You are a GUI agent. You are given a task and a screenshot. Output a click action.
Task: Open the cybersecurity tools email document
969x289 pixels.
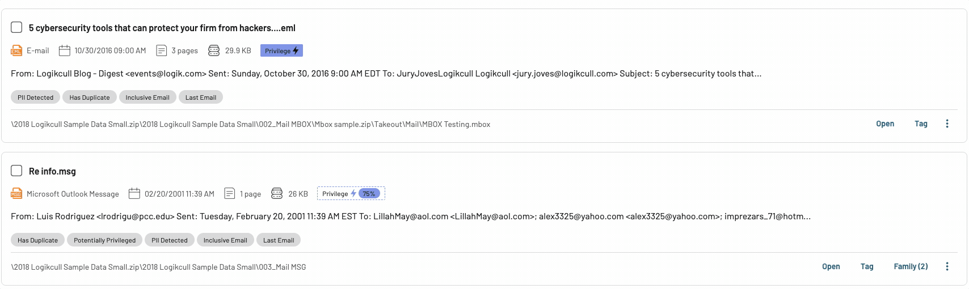[885, 124]
